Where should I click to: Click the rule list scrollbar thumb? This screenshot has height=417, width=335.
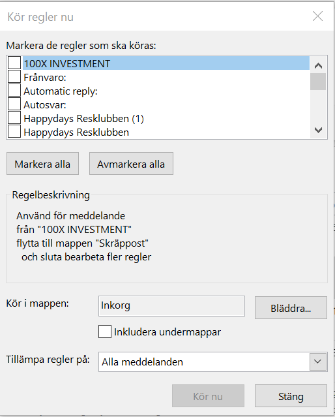pyautogui.click(x=318, y=82)
